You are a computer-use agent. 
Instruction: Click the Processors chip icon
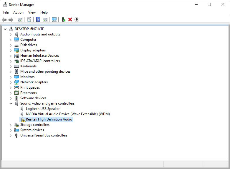(x=16, y=93)
